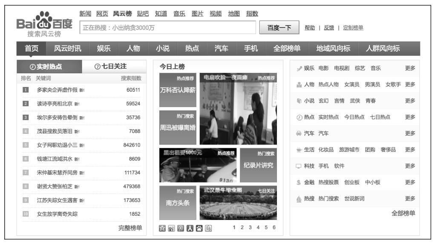This screenshot has width=435, height=243.
Task: Open the 武汉最牛毕业照 photo
Action: coord(238,203)
